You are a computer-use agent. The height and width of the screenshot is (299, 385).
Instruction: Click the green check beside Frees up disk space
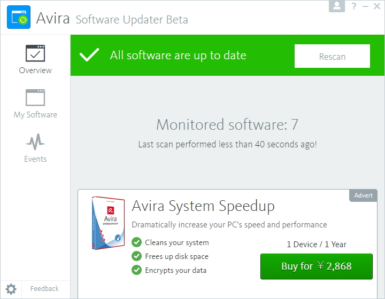click(x=137, y=256)
